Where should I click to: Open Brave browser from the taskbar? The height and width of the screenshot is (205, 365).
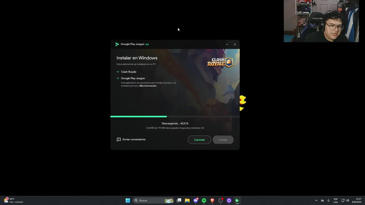[212, 200]
